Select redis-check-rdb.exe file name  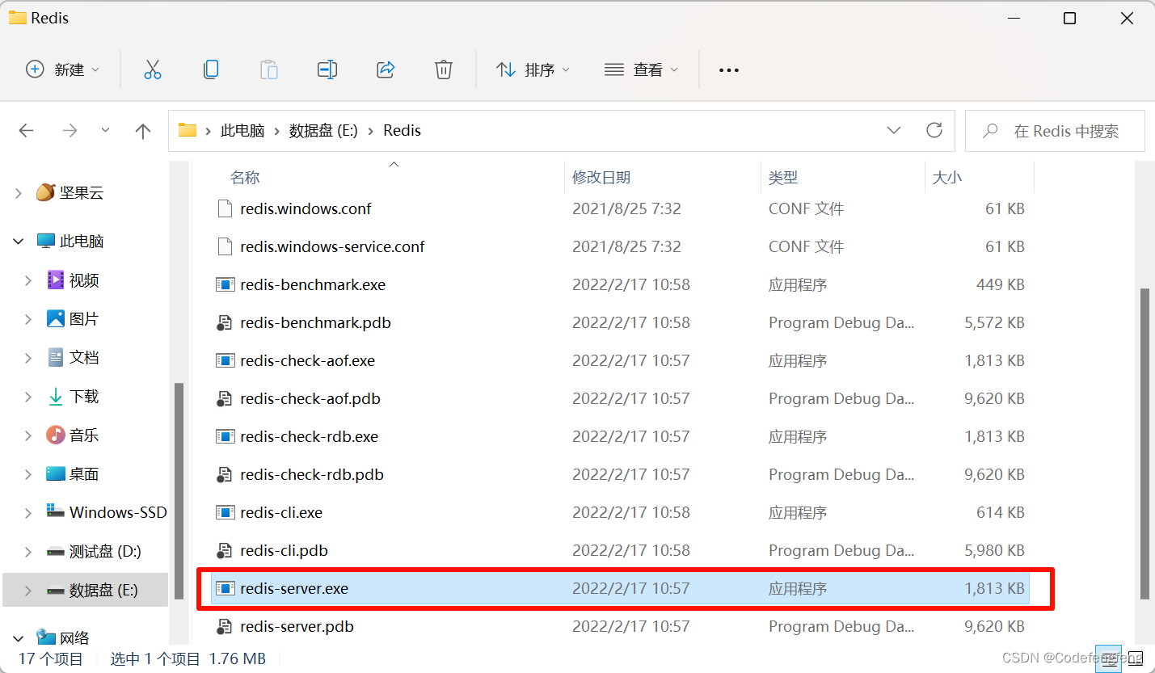click(309, 436)
